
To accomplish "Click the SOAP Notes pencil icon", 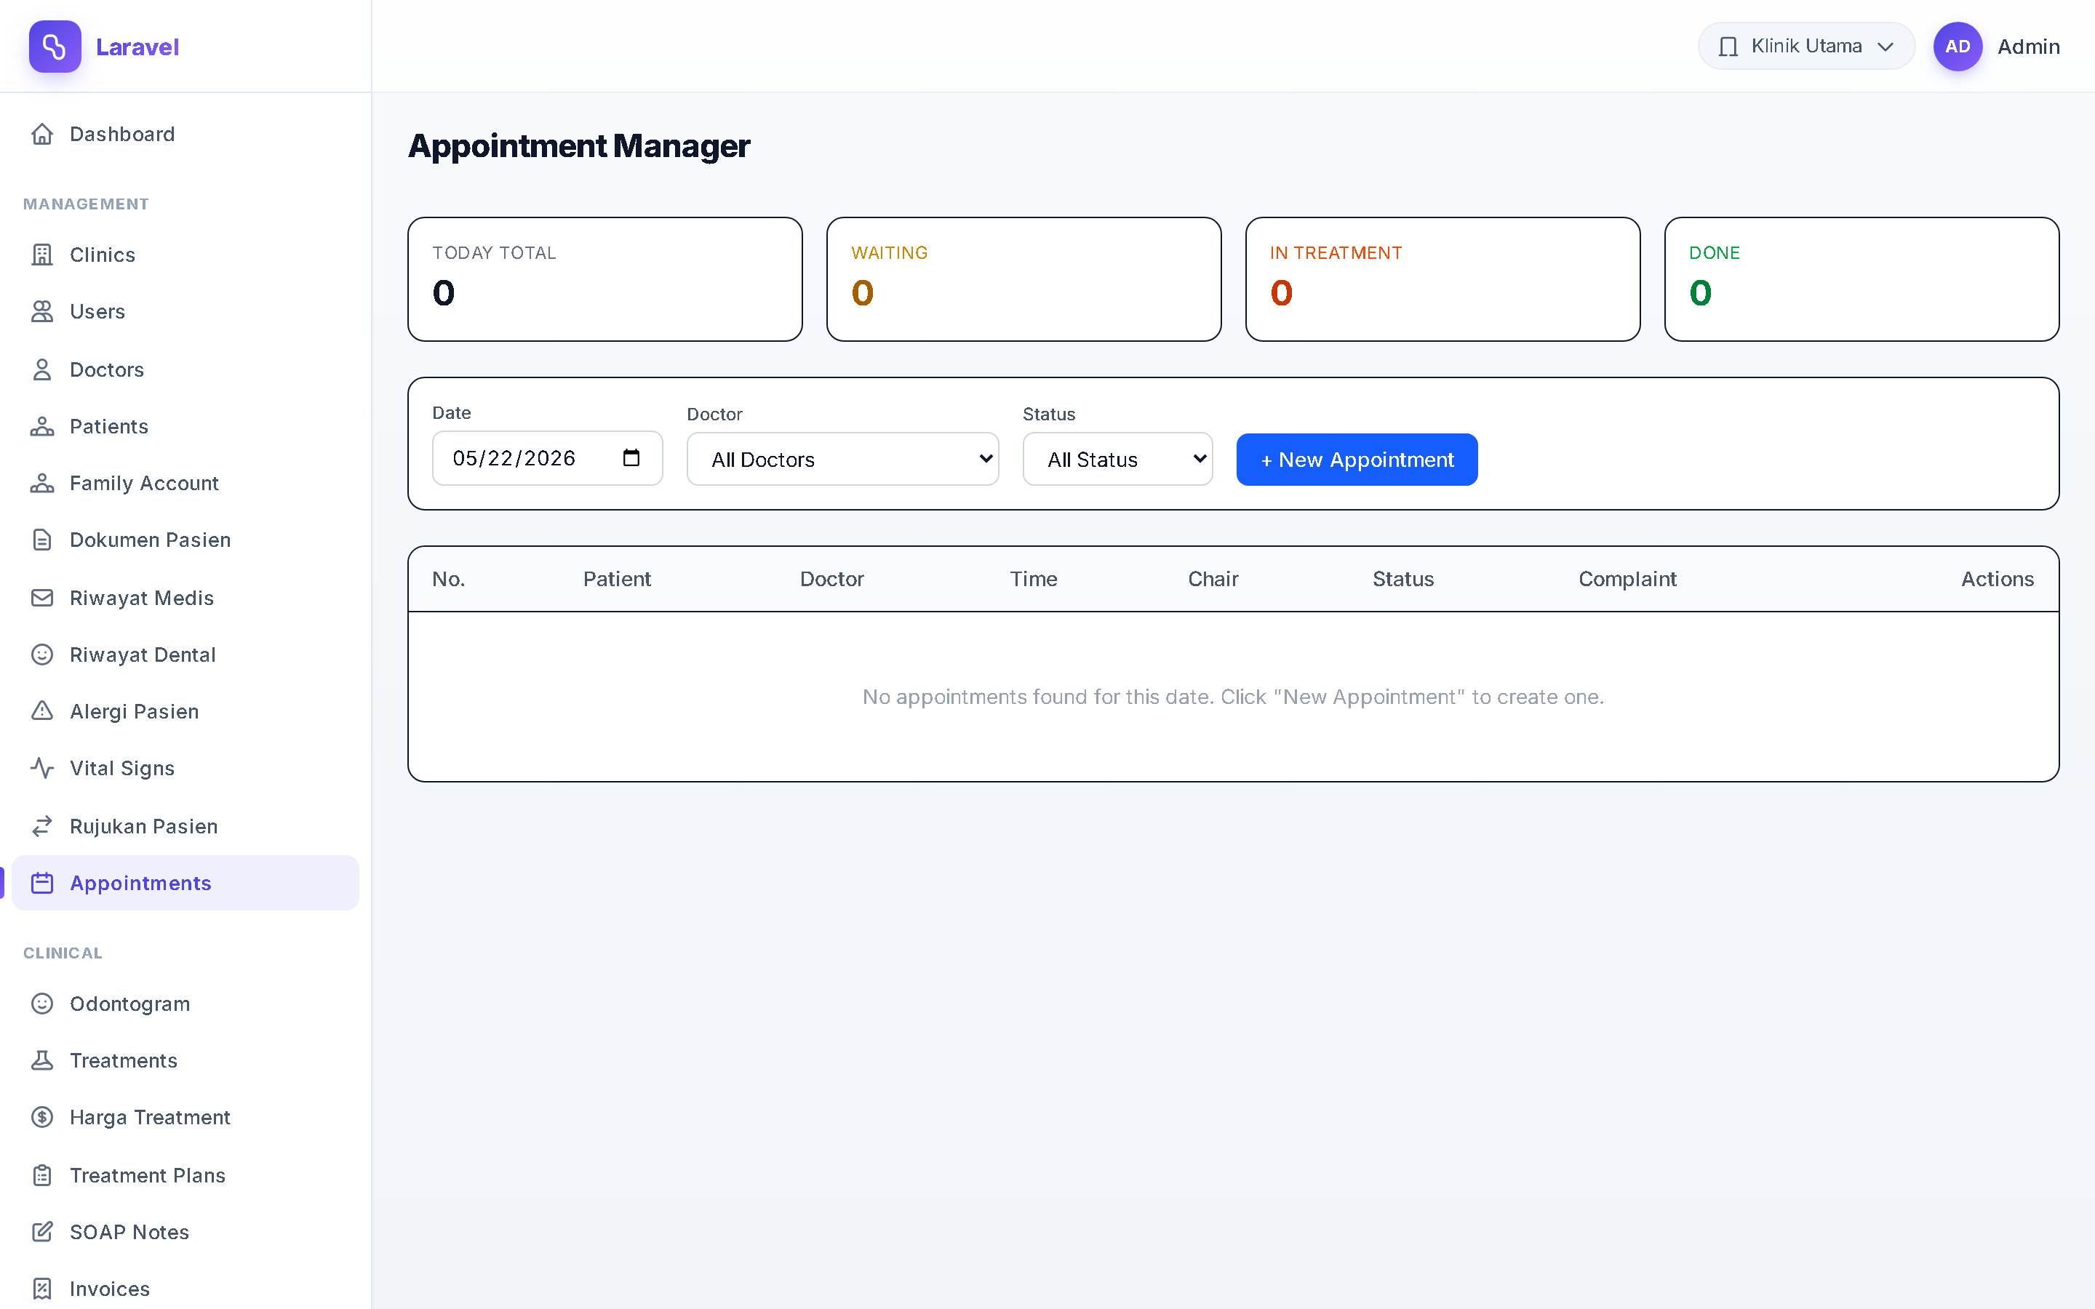I will (42, 1232).
